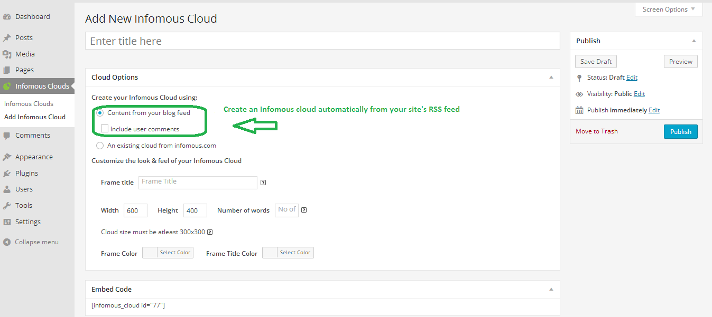The width and height of the screenshot is (712, 317).
Task: Click the Frame Title input field
Action: 198,182
